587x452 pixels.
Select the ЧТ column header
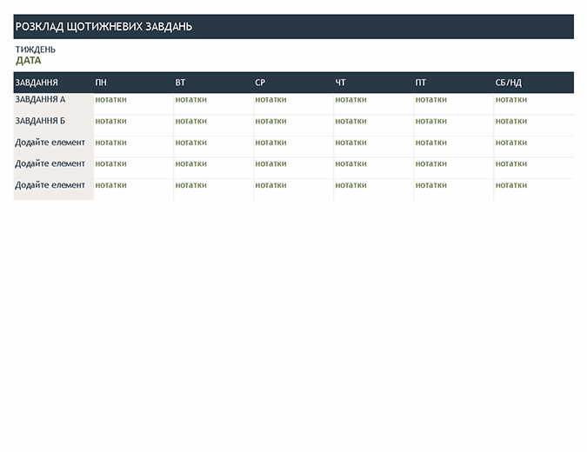click(340, 83)
